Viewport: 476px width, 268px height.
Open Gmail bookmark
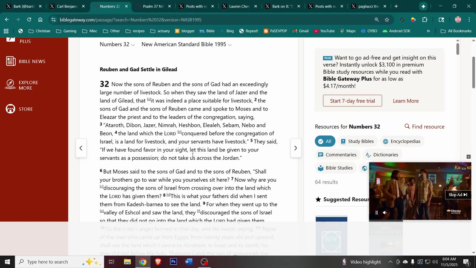point(300,31)
